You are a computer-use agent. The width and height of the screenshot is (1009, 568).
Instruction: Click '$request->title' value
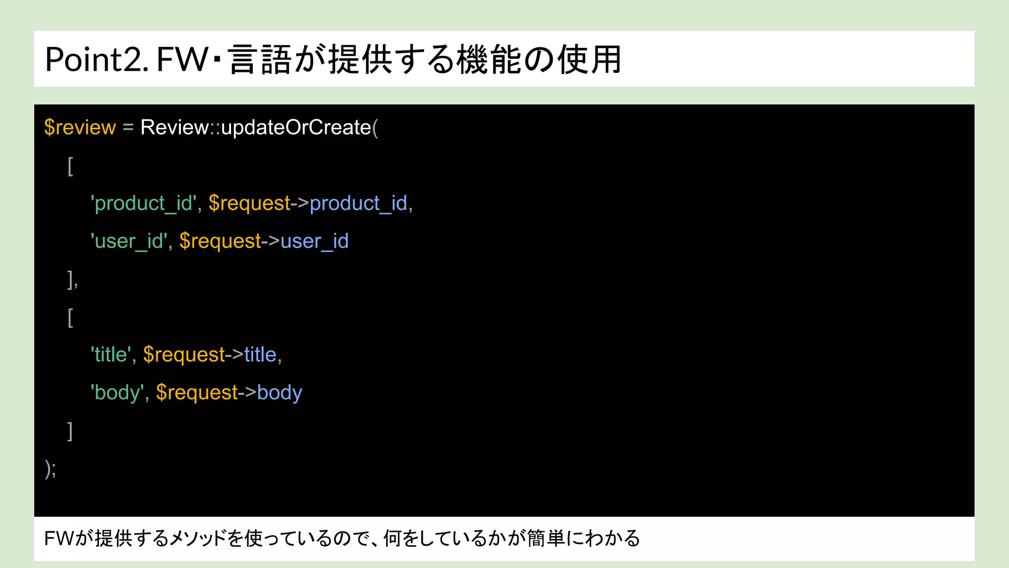pyautogui.click(x=210, y=355)
